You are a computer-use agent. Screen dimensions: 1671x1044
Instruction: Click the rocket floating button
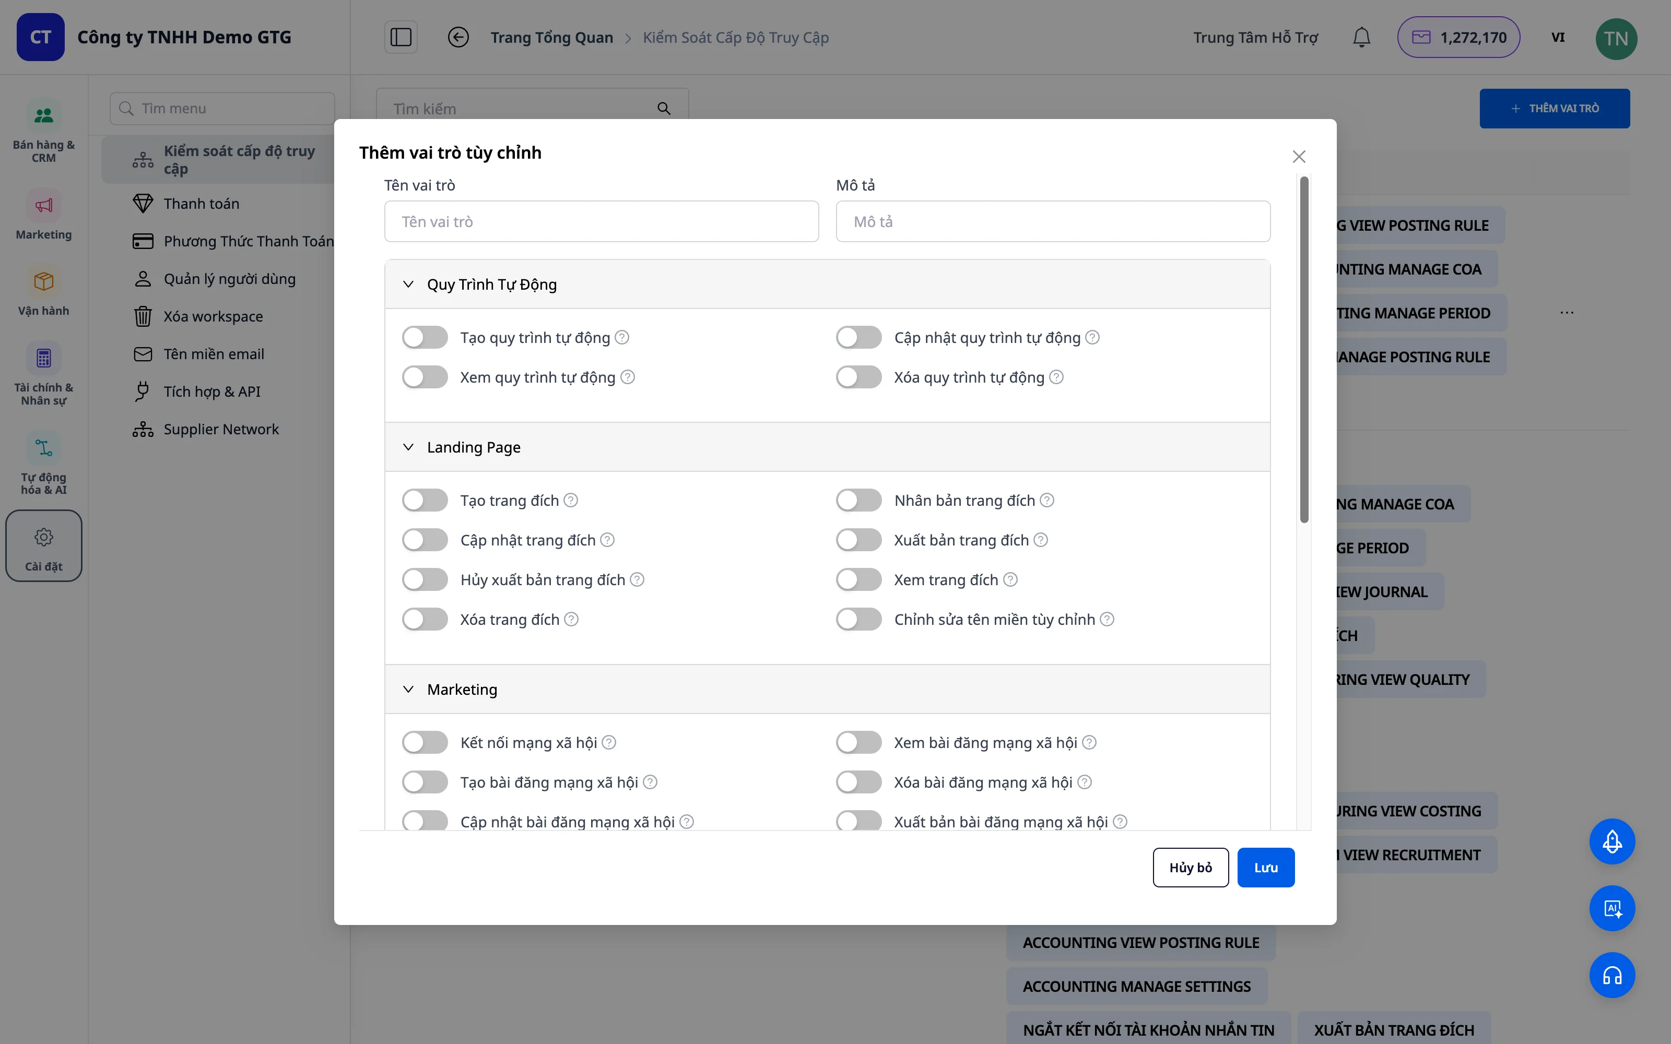1613,841
